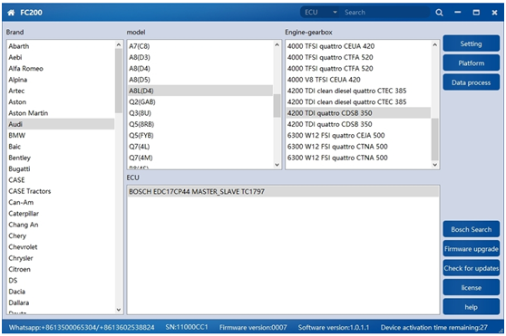Focus the Search text field

385,13
